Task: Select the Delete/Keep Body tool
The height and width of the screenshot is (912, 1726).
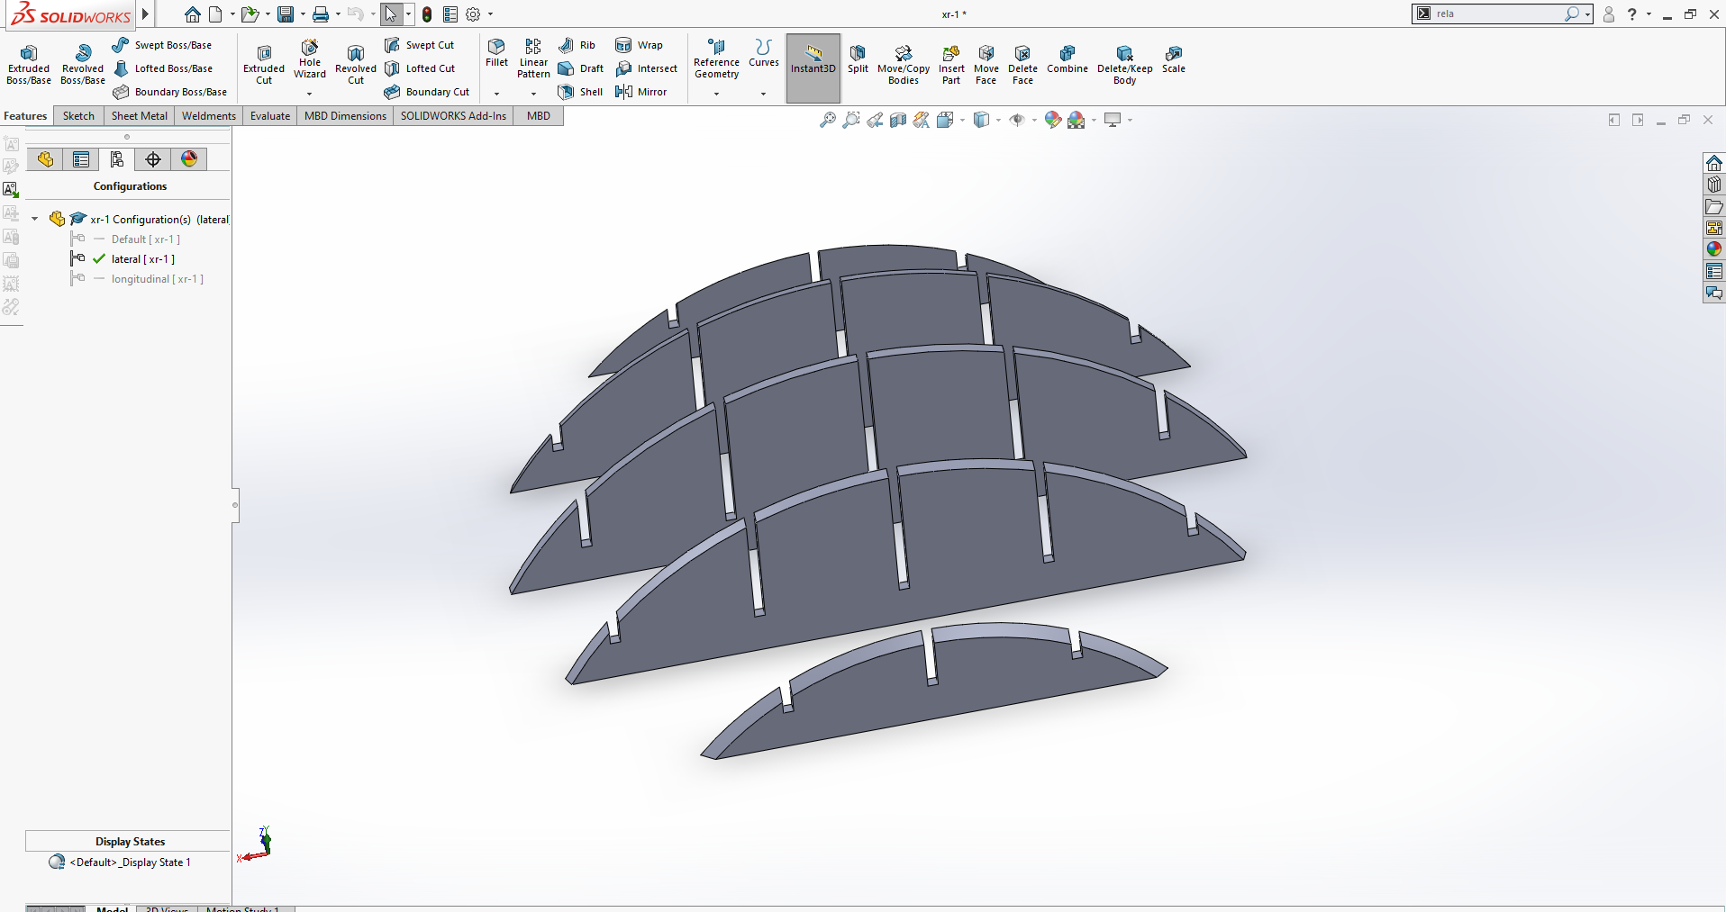Action: click(1124, 65)
